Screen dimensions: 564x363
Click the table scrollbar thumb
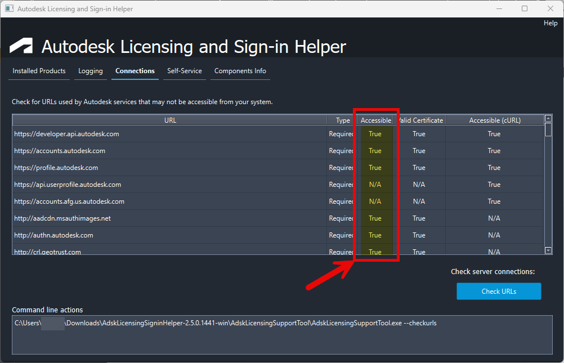548,129
